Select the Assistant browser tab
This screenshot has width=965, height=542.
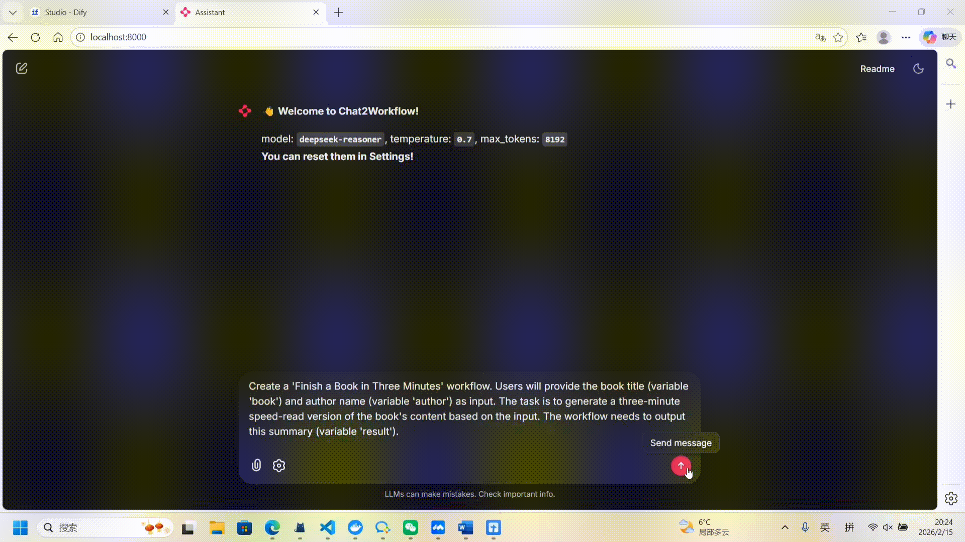click(x=250, y=12)
